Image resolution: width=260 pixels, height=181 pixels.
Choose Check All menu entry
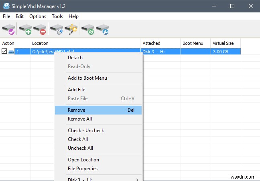point(98,139)
